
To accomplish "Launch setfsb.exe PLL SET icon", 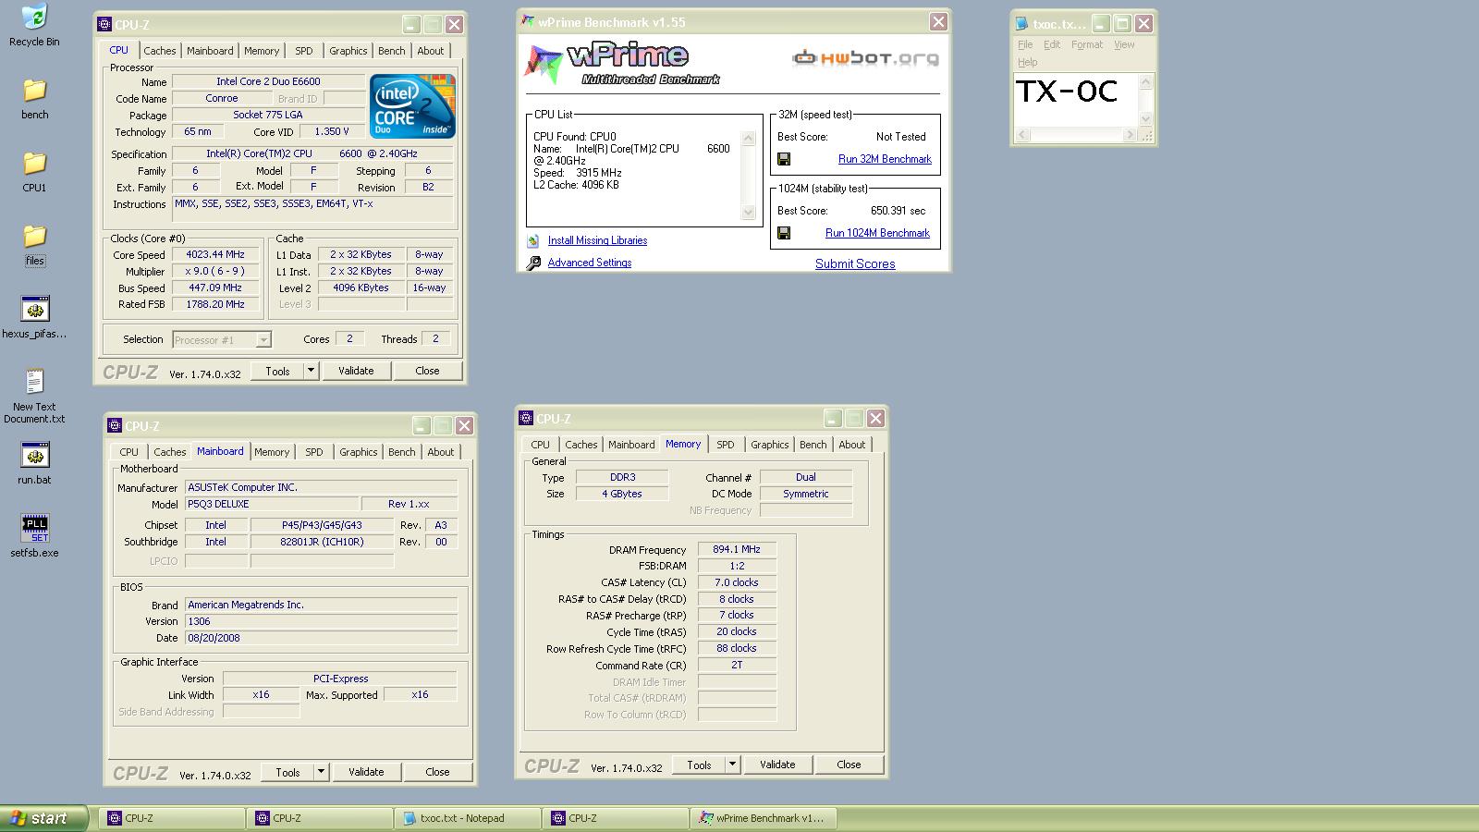I will point(34,528).
